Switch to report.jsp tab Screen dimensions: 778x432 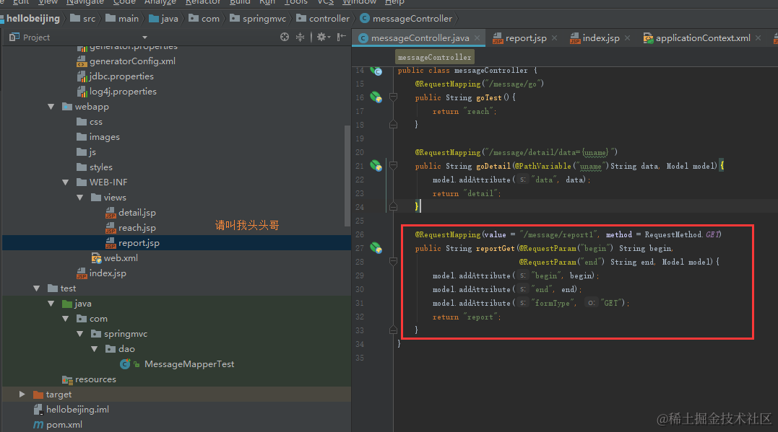click(526, 38)
